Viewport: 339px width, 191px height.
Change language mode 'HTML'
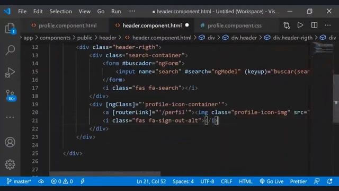pyautogui.click(x=246, y=181)
